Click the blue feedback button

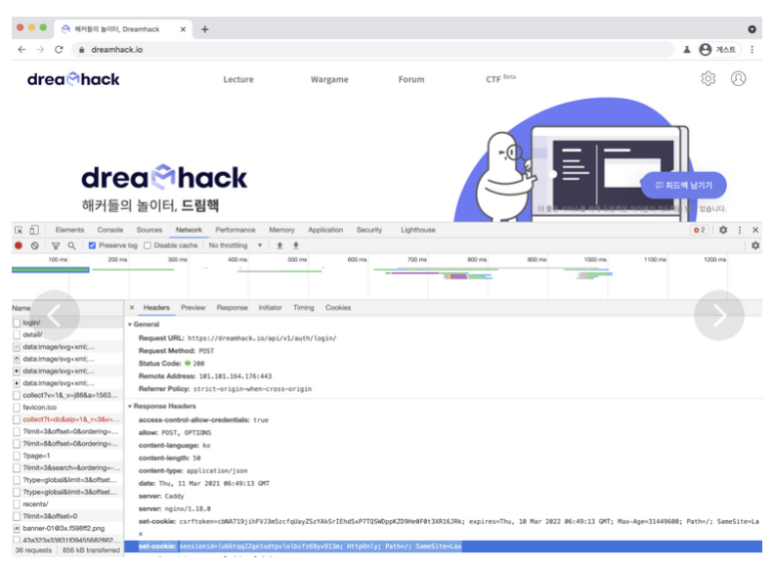683,185
